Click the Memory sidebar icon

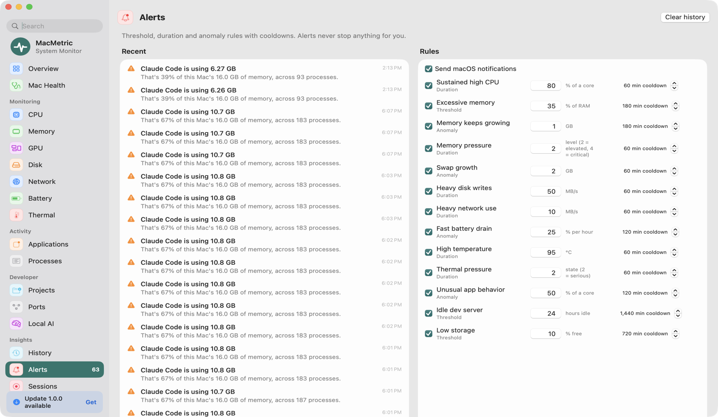coord(16,131)
